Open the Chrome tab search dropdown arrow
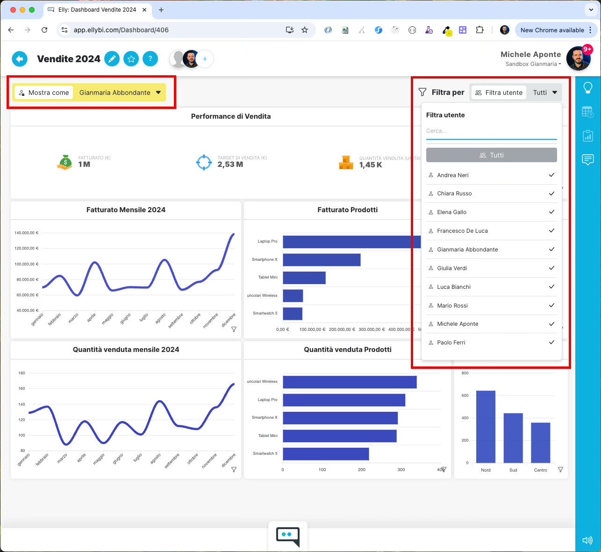This screenshot has height=552, width=601. 591,9
